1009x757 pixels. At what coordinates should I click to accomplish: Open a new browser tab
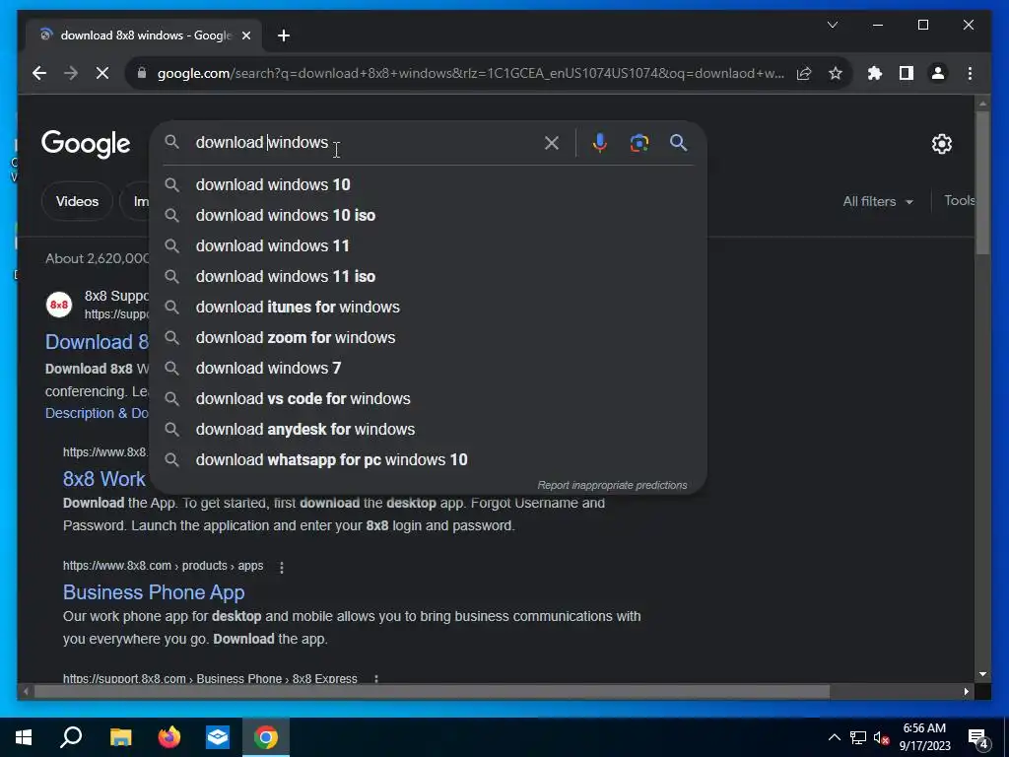pyautogui.click(x=284, y=35)
